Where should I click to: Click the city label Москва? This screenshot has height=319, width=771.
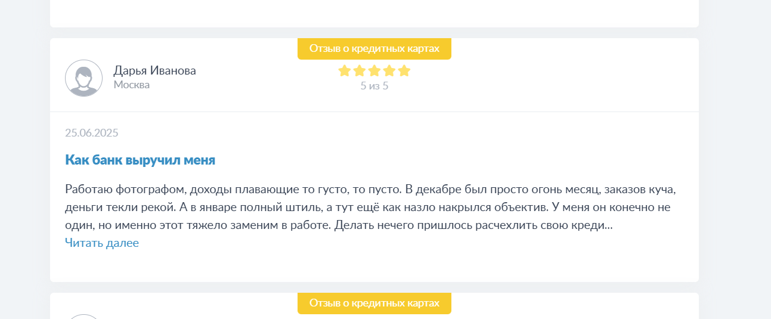131,85
